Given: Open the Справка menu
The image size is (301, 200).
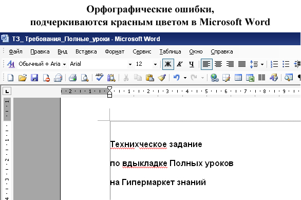Looking at the screenshot, I should pyautogui.click(x=222, y=52).
